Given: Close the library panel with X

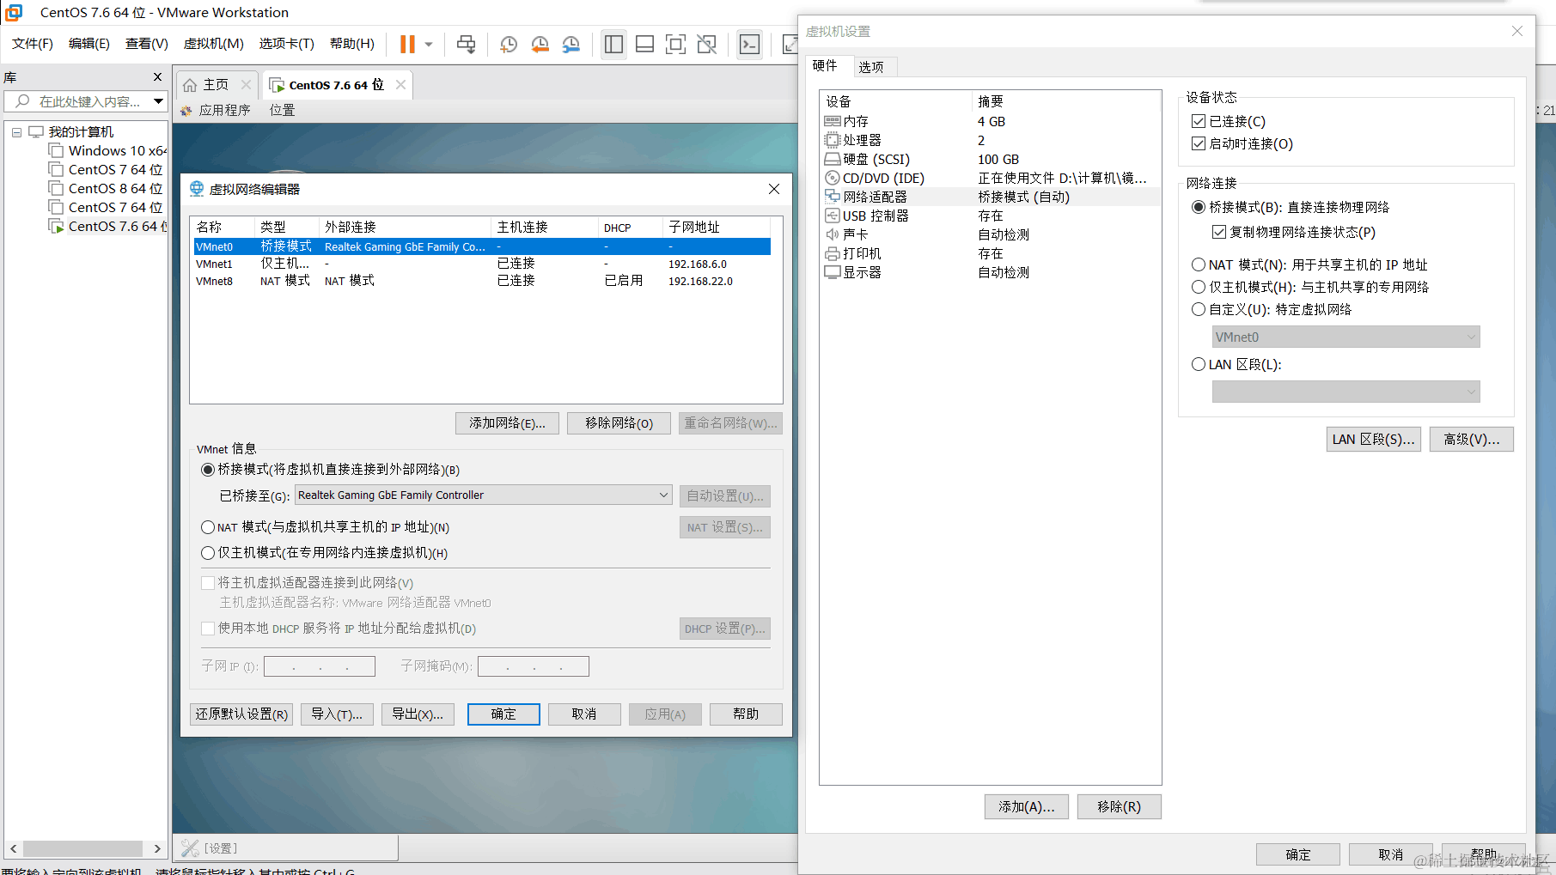Looking at the screenshot, I should coord(157,77).
